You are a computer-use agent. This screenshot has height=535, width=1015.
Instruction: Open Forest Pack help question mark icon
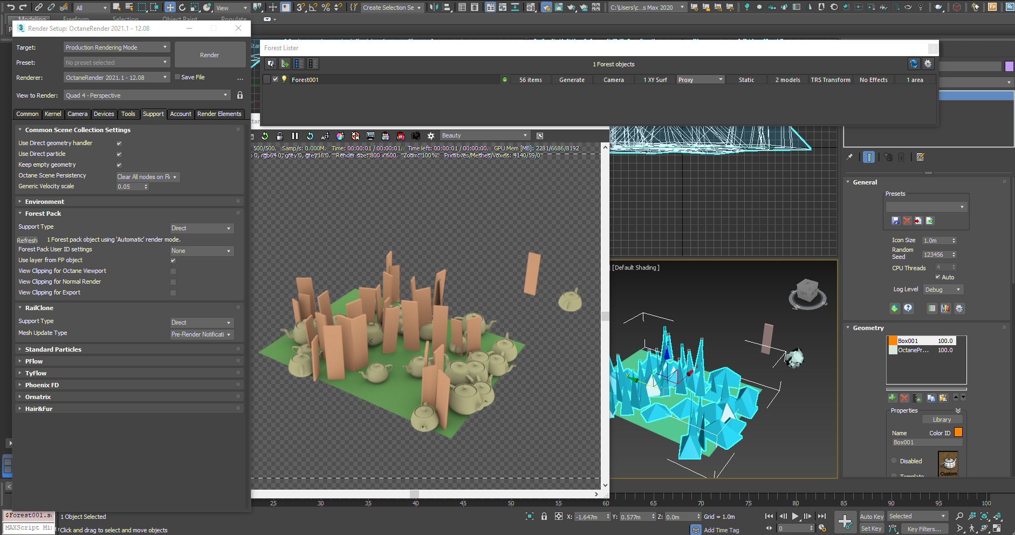[908, 308]
